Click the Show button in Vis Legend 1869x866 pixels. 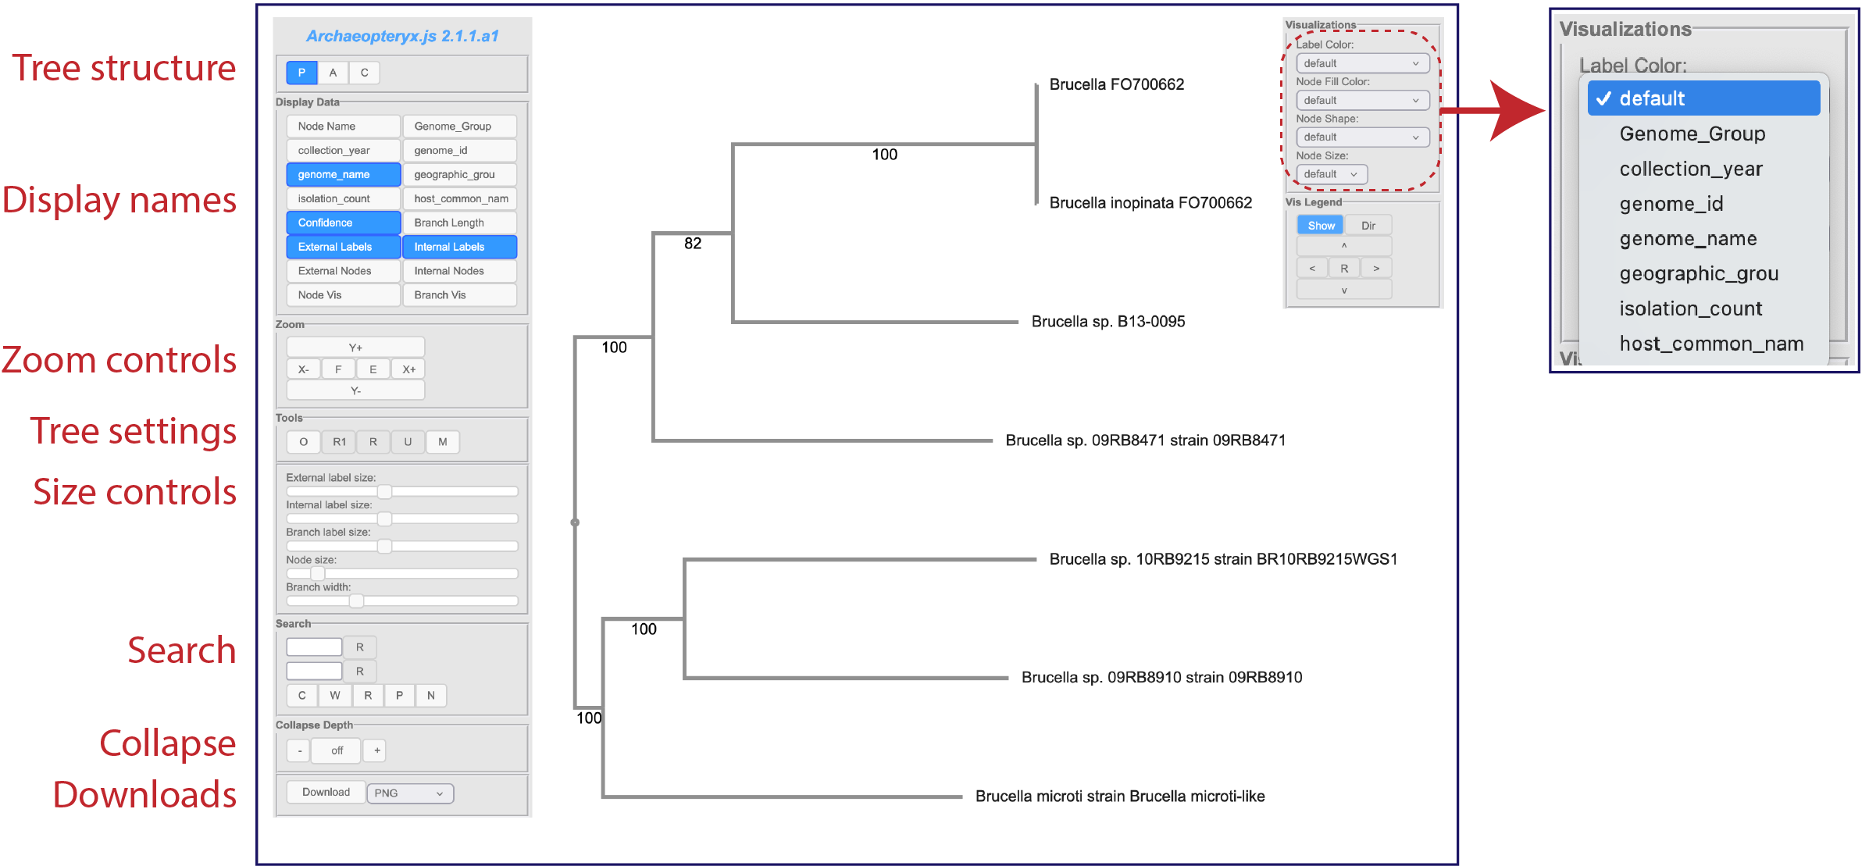tap(1321, 226)
